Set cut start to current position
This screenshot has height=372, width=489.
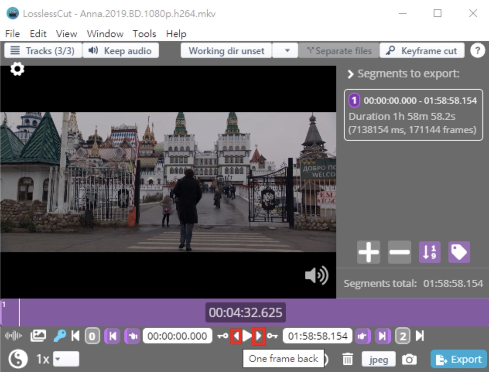click(x=132, y=336)
